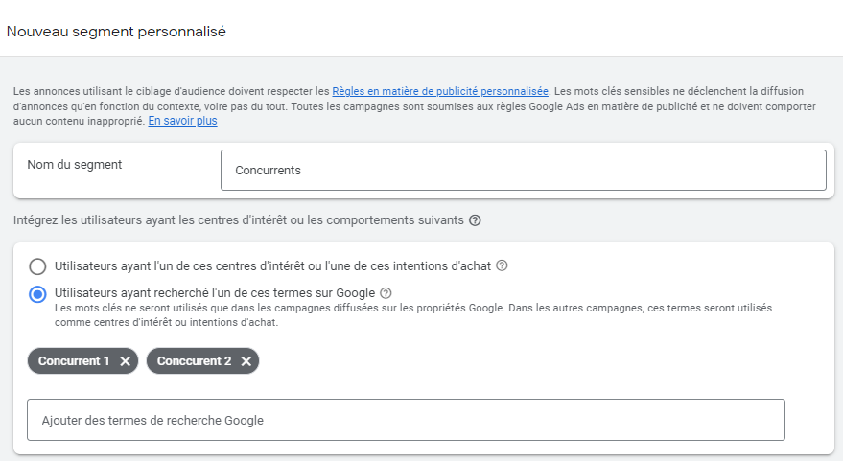Open 'Règles en matière de publicité personnalisée' link

tap(440, 91)
